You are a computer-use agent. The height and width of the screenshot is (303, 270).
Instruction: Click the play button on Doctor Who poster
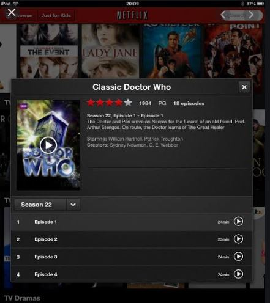pos(48,145)
